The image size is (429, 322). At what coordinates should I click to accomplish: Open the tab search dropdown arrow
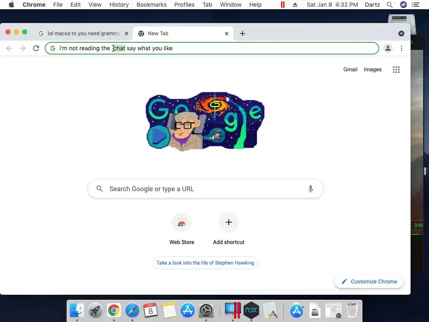pos(401,34)
